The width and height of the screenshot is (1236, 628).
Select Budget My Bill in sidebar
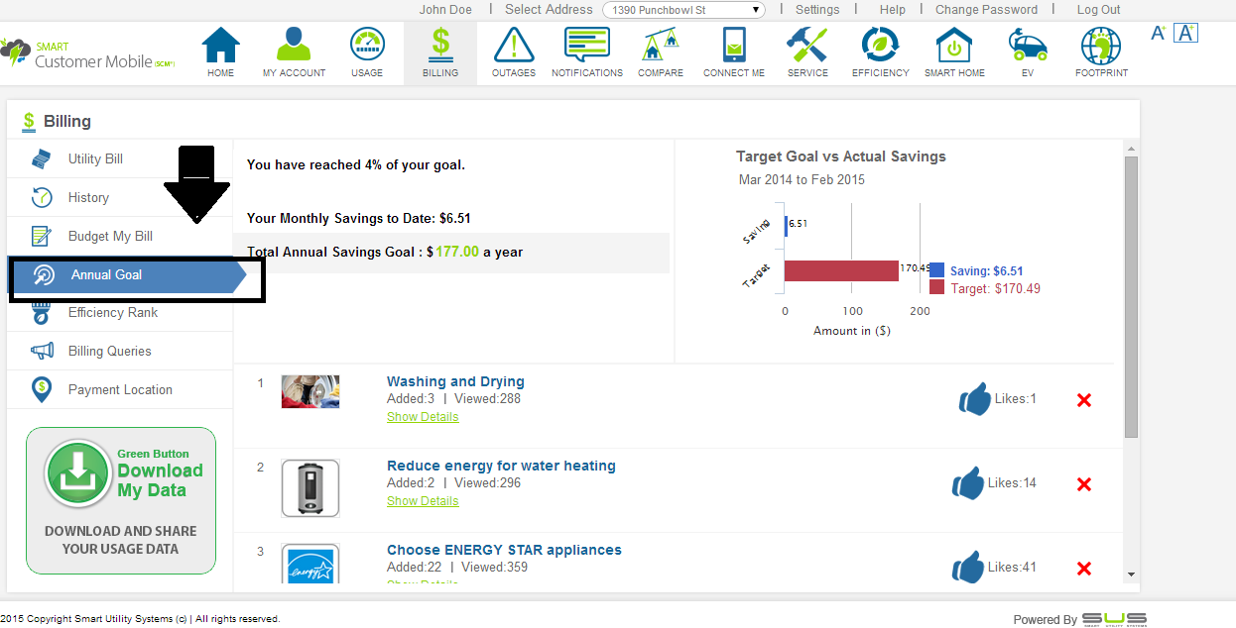tap(110, 237)
